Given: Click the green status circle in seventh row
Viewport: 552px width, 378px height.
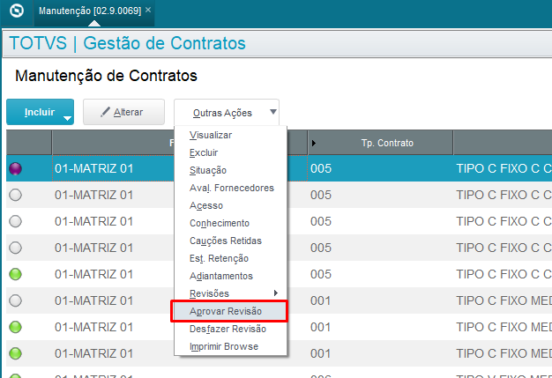Looking at the screenshot, I should click(x=16, y=327).
